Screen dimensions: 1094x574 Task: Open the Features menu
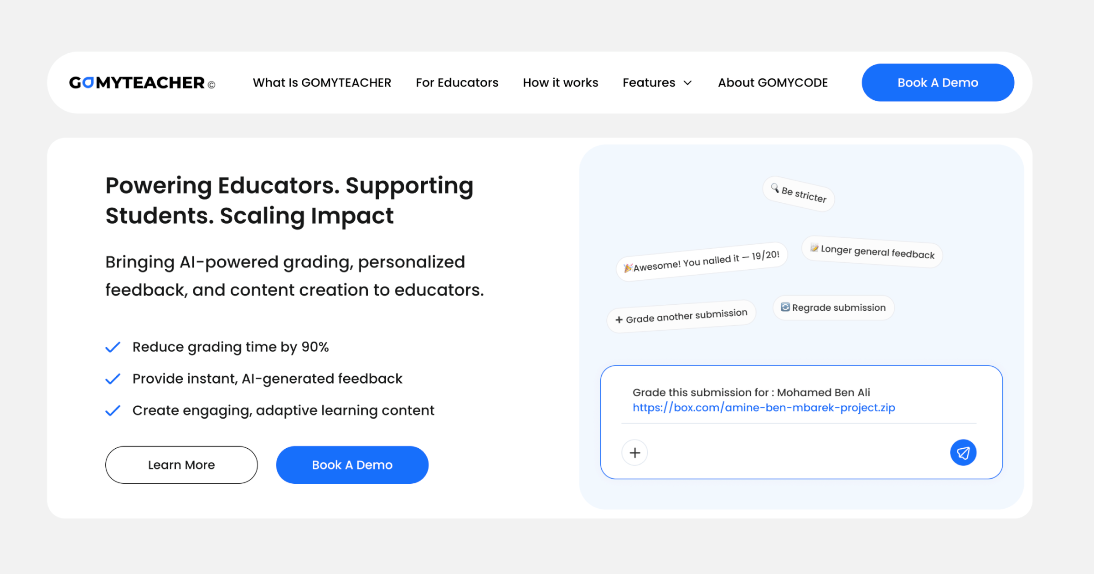pos(649,83)
